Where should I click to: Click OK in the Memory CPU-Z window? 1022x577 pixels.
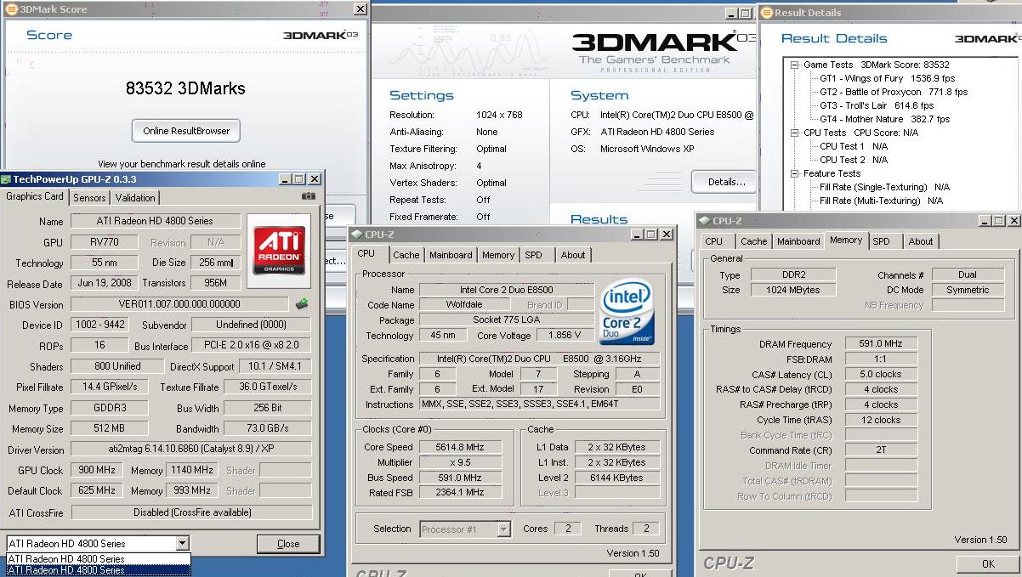pyautogui.click(x=988, y=564)
